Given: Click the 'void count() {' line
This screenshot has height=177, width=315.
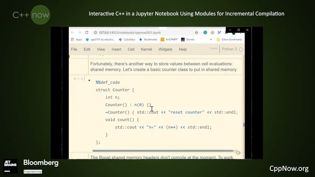Looking at the screenshot, I should [x=122, y=120].
